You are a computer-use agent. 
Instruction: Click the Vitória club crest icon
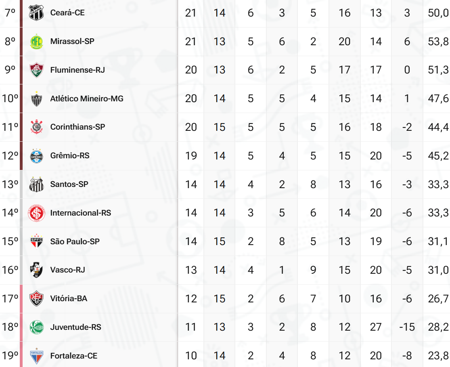[x=36, y=299]
